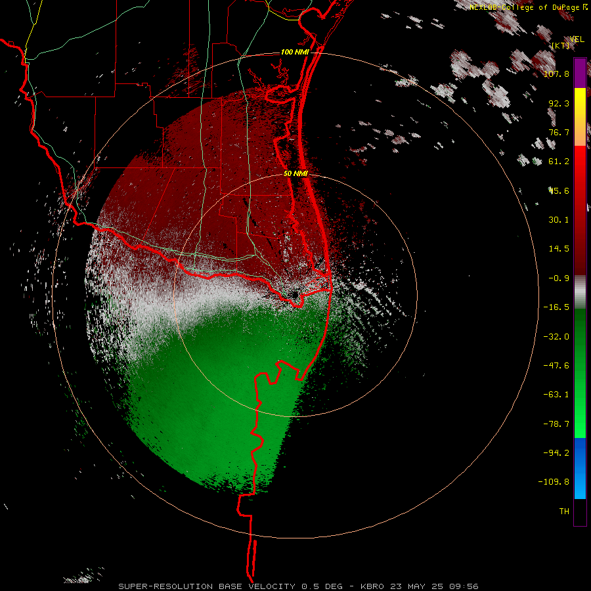Click the 50 NMI range ring label

pos(295,173)
